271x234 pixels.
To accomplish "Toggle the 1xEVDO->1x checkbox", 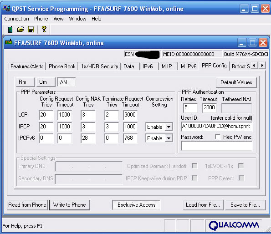I will (241, 166).
